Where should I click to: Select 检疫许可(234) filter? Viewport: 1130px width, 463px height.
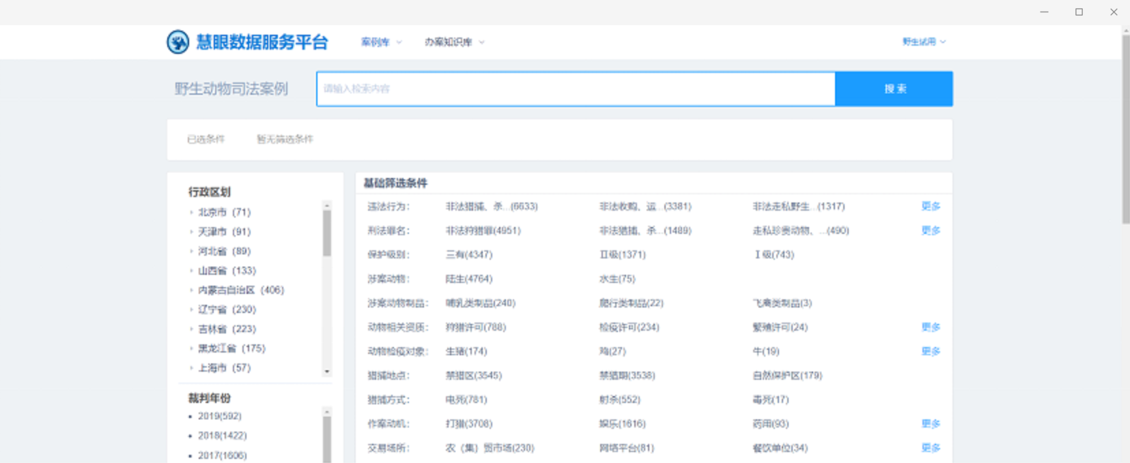tap(629, 327)
